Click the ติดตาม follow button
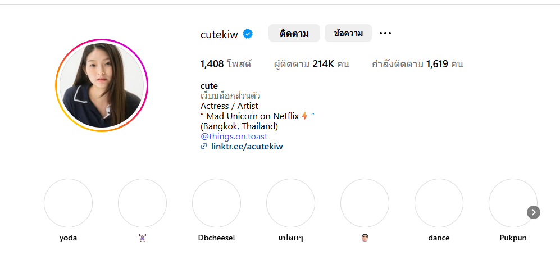 coord(294,33)
